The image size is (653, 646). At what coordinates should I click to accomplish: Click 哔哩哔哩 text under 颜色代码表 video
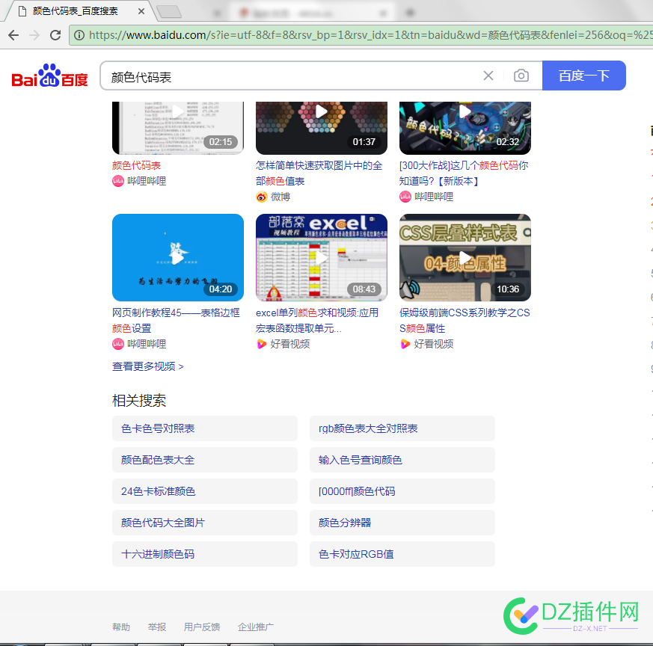click(147, 181)
